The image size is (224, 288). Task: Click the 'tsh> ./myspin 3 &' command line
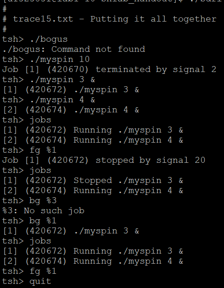pyautogui.click(x=49, y=80)
